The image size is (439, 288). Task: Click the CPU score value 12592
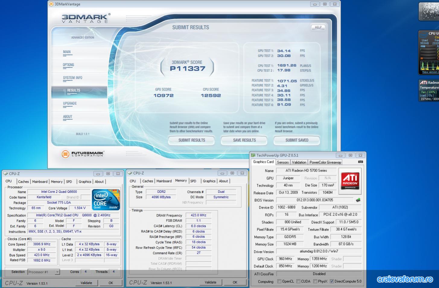click(x=211, y=95)
